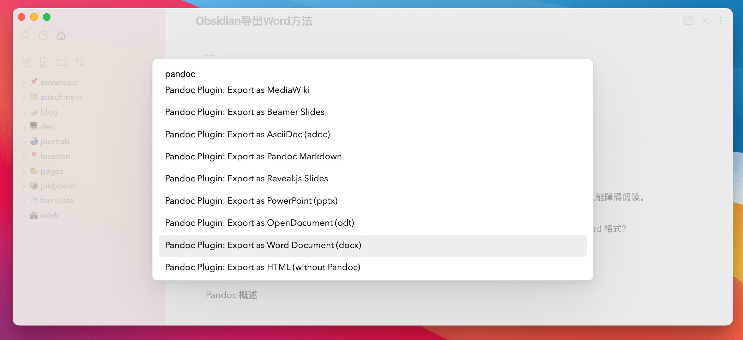The height and width of the screenshot is (340, 743).
Task: Click the search magnifier icon in sidebar
Action: click(x=26, y=36)
